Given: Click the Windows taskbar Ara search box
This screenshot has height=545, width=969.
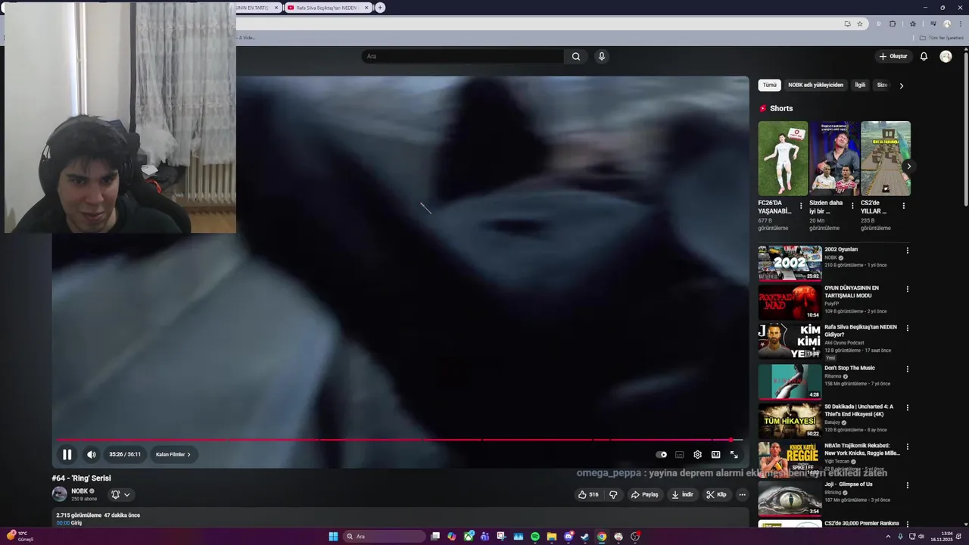Looking at the screenshot, I should point(384,537).
